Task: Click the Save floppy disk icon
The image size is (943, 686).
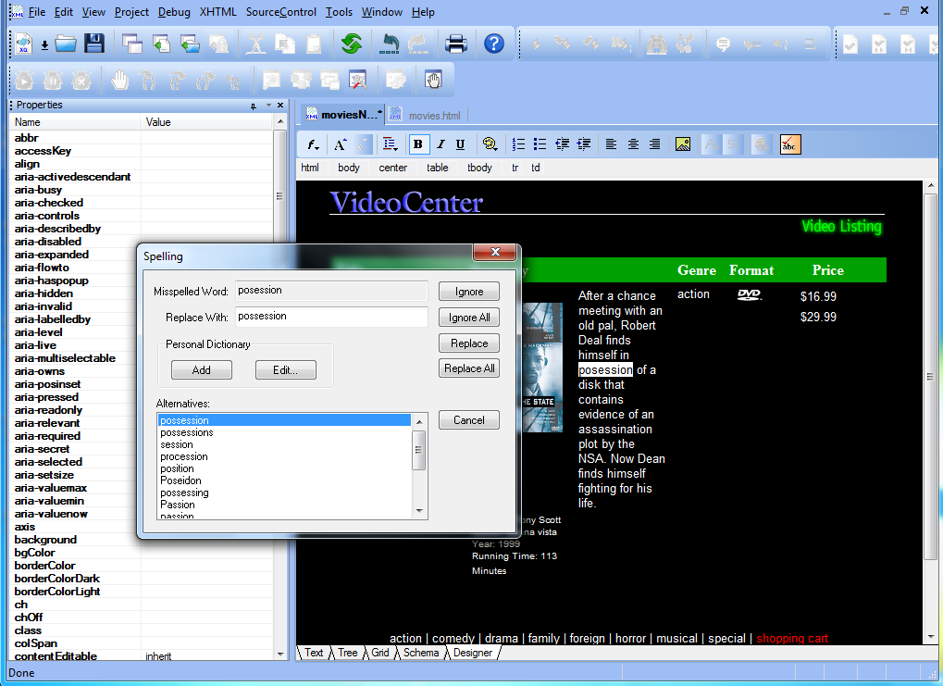Action: pyautogui.click(x=93, y=44)
